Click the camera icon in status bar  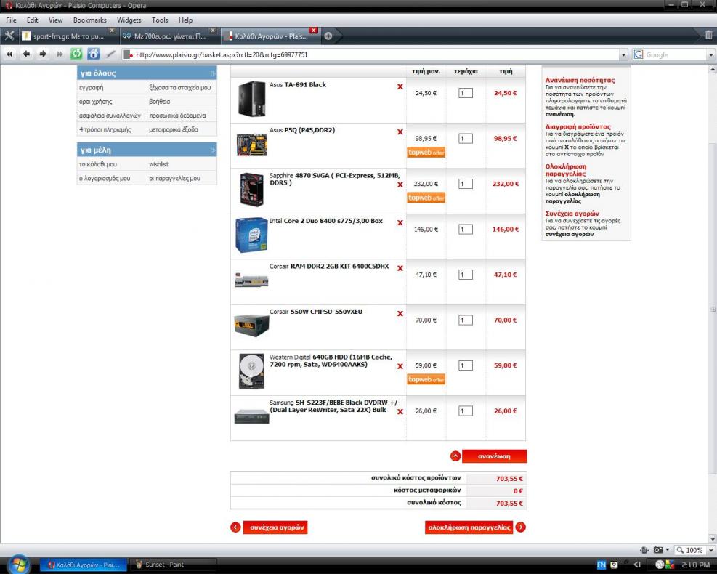tap(658, 550)
